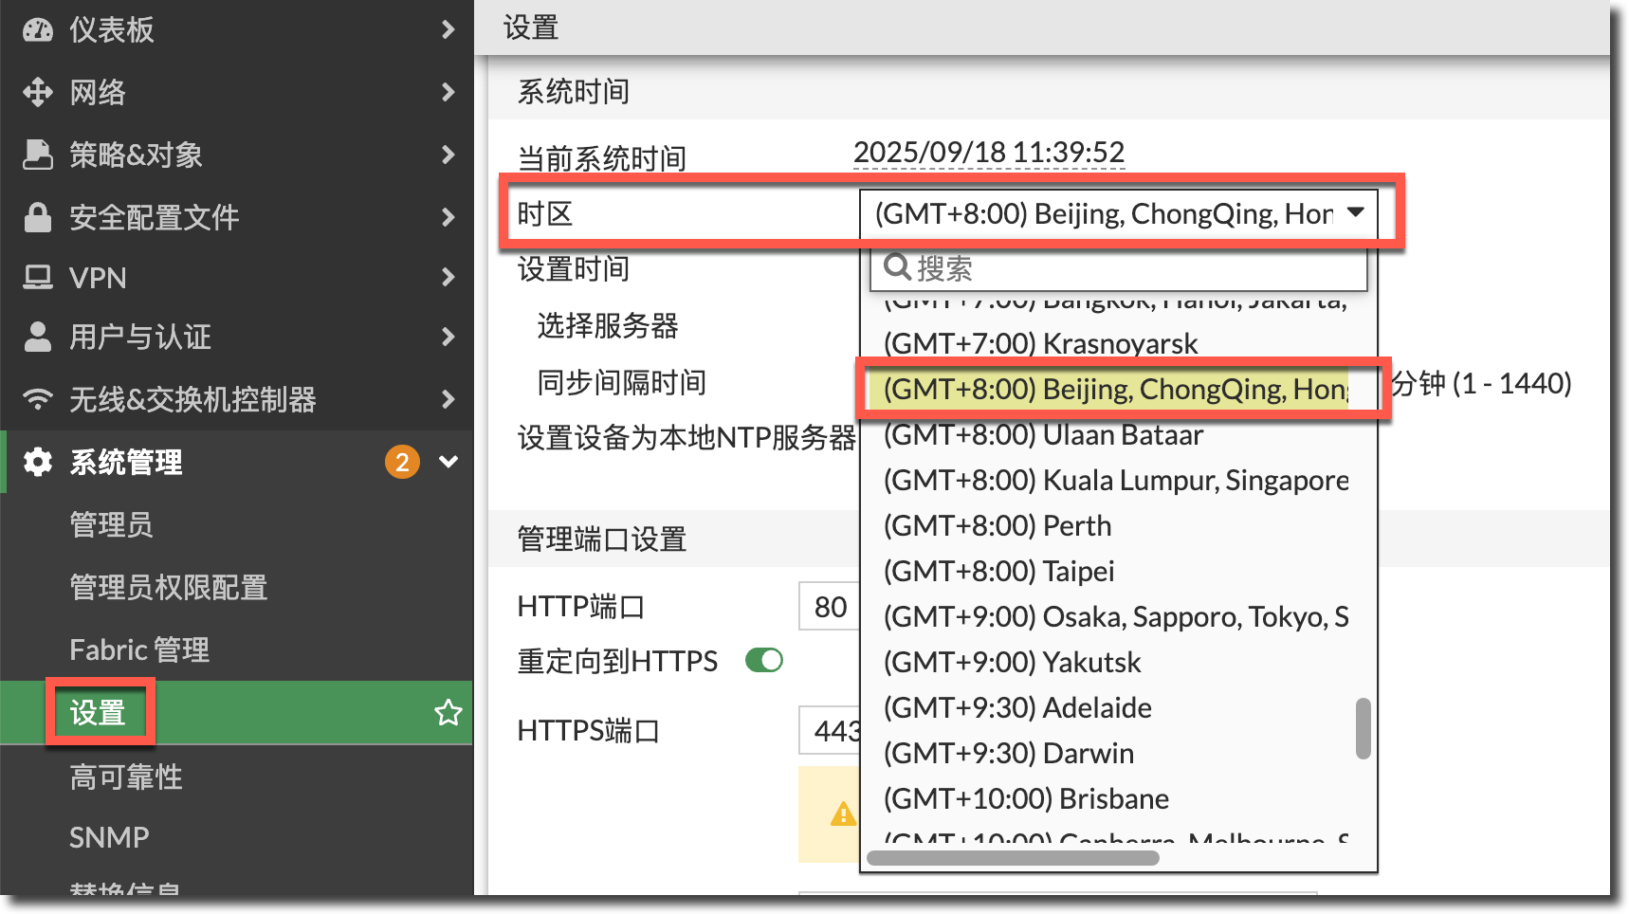Click the timezone list horizontal scrollbar
Viewport: 1629px width, 914px height.
(x=1013, y=858)
